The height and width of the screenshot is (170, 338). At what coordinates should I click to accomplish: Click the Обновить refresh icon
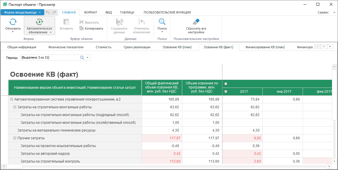pos(13,22)
